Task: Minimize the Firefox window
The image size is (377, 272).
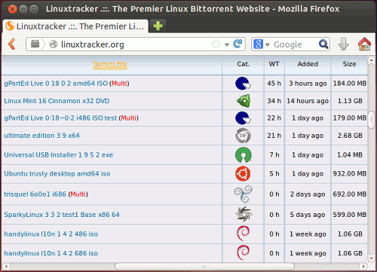Action: tap(23, 9)
